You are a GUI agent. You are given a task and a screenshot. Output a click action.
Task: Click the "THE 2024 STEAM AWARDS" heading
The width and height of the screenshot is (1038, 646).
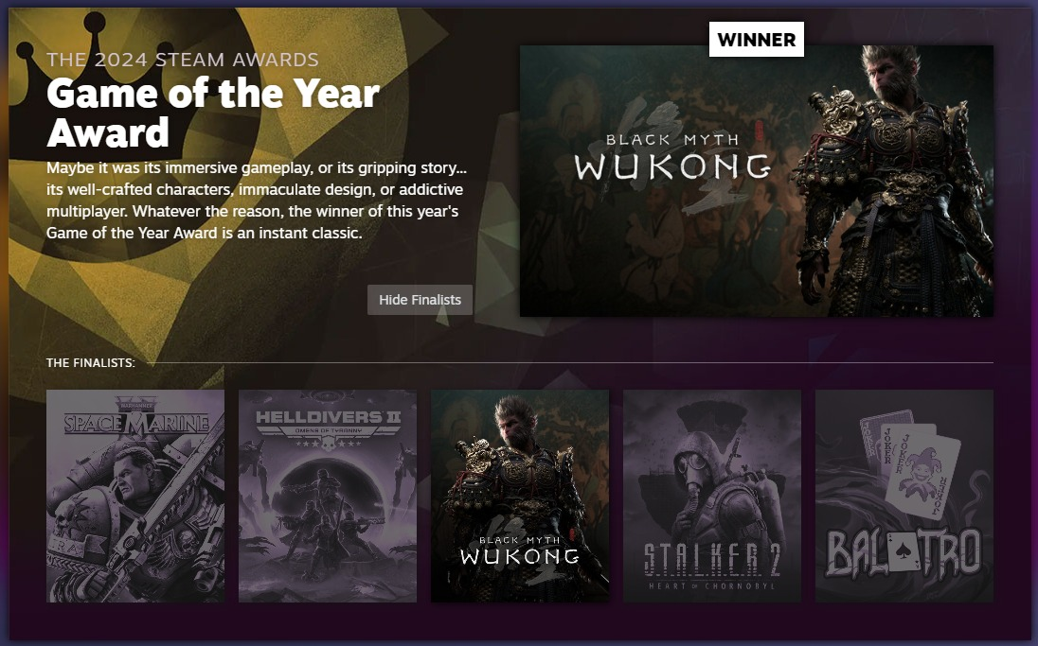coord(183,60)
